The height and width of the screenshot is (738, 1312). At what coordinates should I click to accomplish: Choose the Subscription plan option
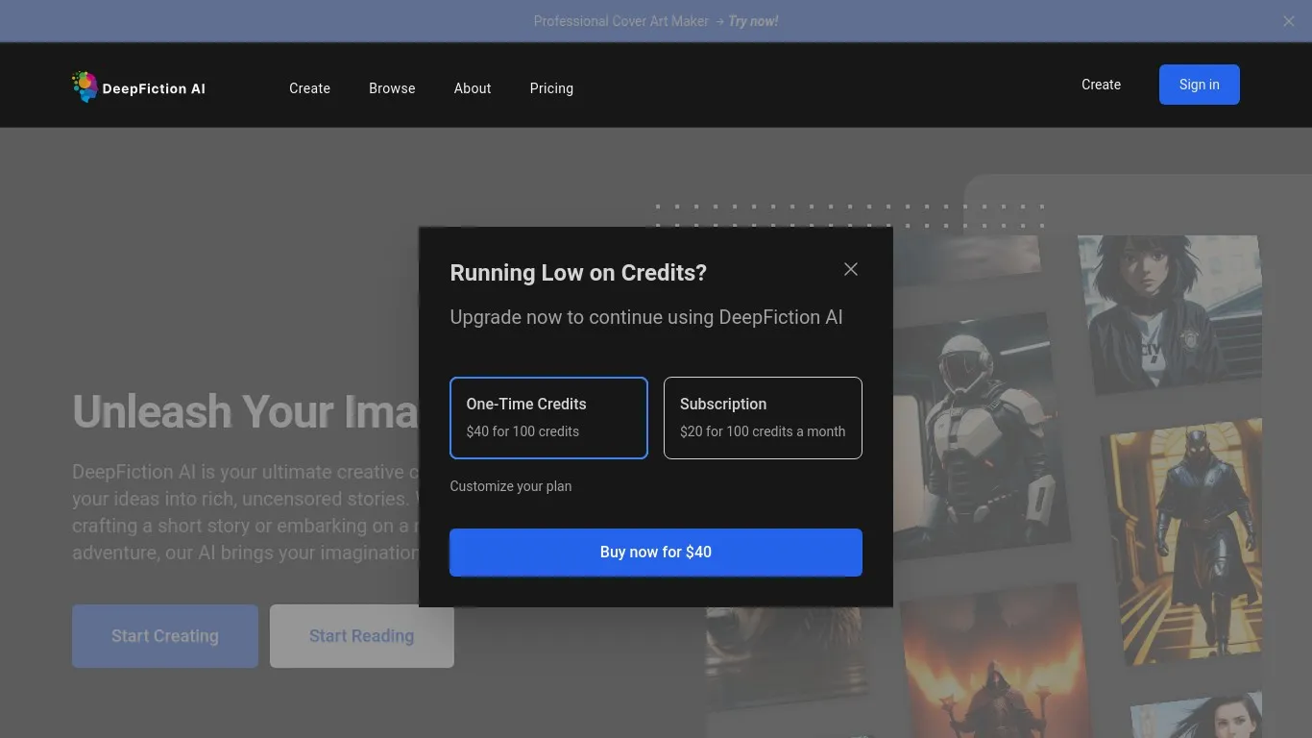tap(763, 418)
